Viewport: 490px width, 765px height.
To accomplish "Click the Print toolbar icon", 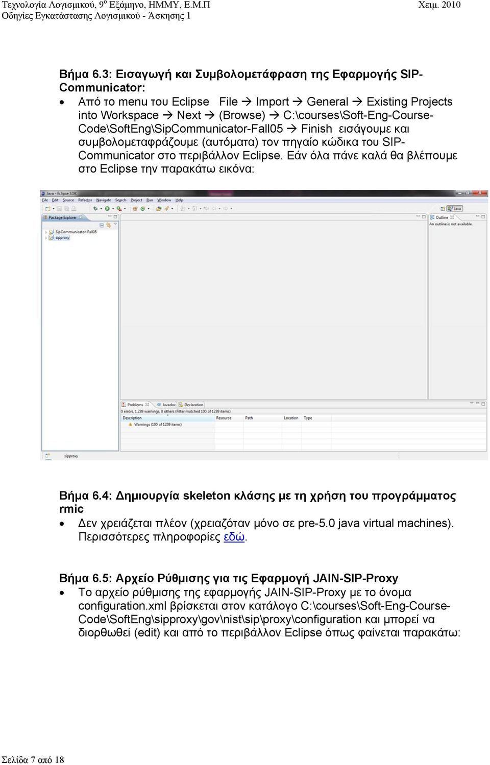I will coord(74,209).
